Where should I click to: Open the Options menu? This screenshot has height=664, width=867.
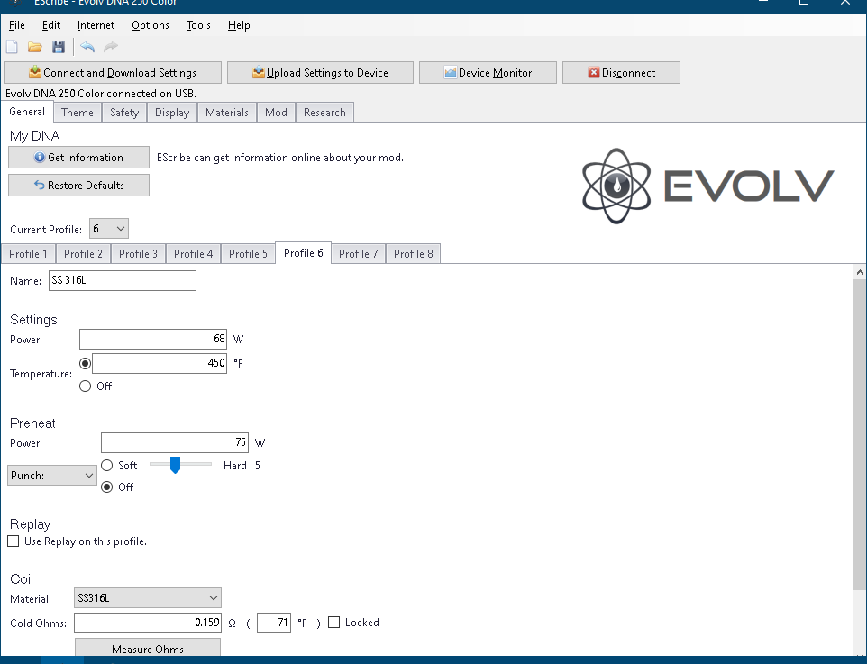click(150, 25)
